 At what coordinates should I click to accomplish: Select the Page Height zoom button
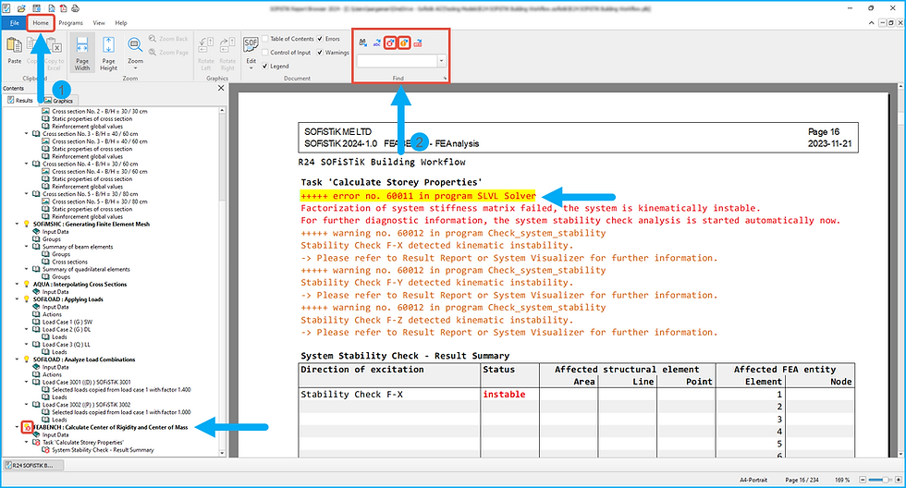tap(109, 52)
